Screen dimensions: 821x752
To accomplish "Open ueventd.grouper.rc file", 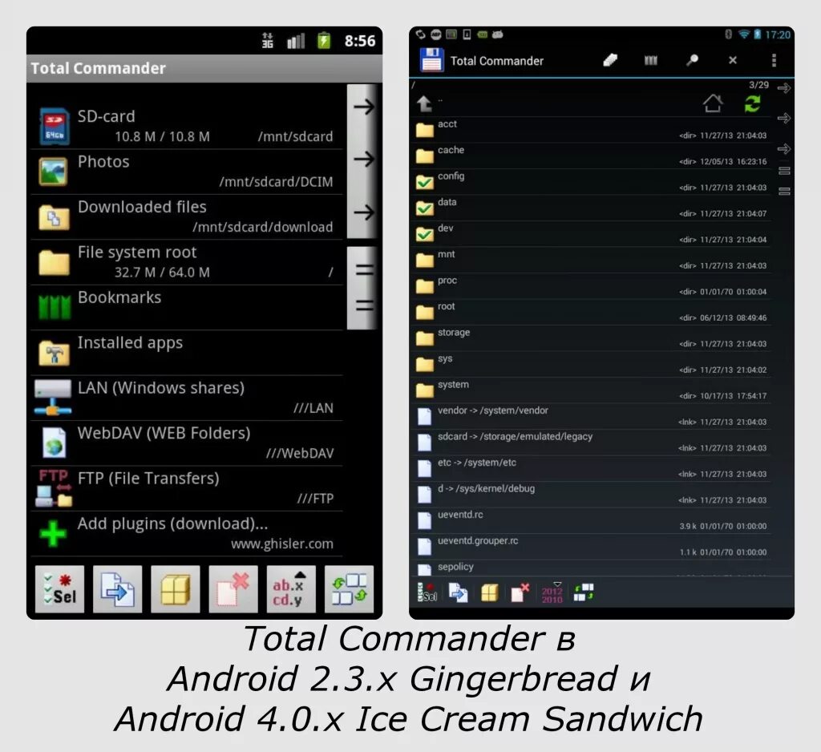I will 592,547.
